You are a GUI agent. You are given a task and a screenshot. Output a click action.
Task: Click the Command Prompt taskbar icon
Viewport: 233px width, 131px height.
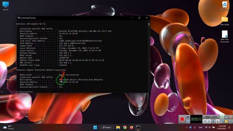point(138,127)
